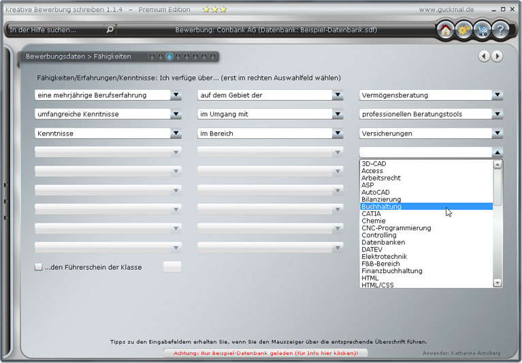Enable the Führerschein der Klasse checkbox
The image size is (522, 363).
(x=39, y=267)
